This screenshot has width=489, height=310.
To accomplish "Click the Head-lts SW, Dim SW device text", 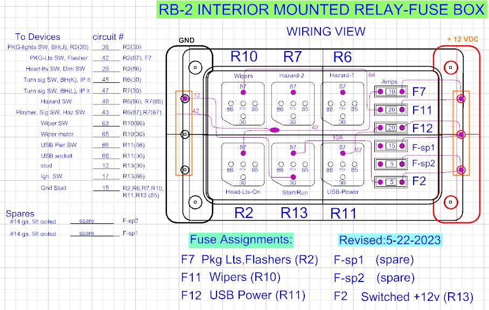I will 55,69.
